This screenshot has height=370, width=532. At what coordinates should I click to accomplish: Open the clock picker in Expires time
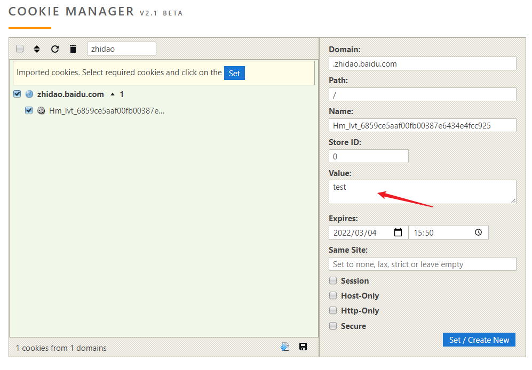pos(478,232)
